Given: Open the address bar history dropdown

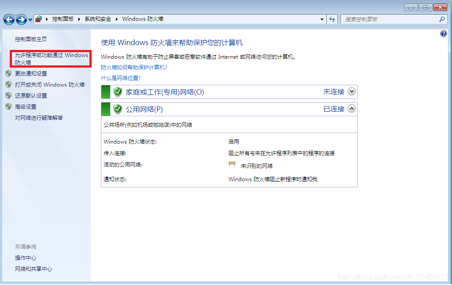Looking at the screenshot, I should tap(322, 19).
